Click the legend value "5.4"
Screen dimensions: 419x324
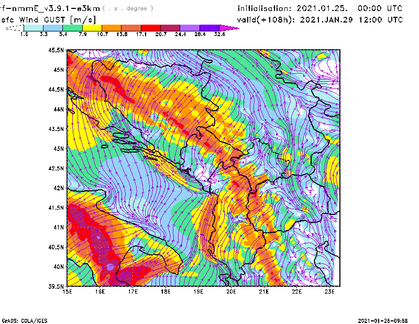pos(63,34)
